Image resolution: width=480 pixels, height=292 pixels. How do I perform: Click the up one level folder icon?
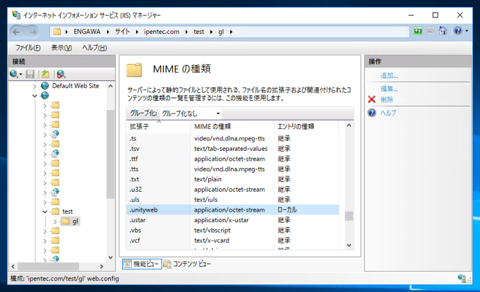click(x=45, y=74)
